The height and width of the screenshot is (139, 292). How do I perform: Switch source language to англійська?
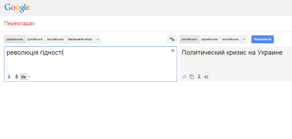pos(55,39)
